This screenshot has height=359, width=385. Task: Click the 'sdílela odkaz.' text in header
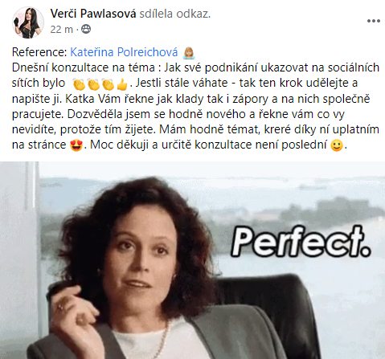(x=175, y=14)
